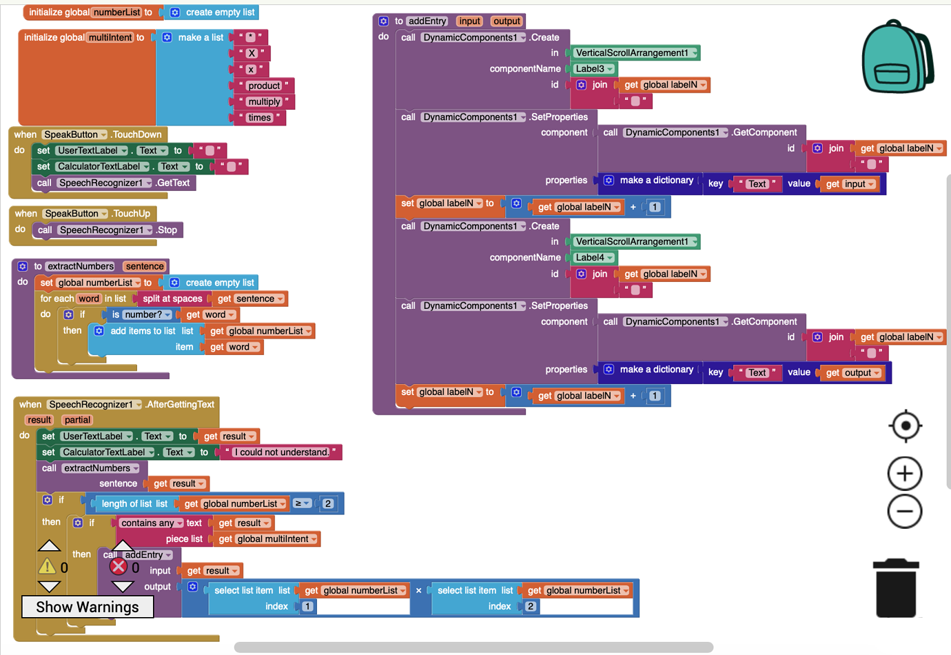
Task: Click the yellow warning triangle icon
Action: click(47, 567)
